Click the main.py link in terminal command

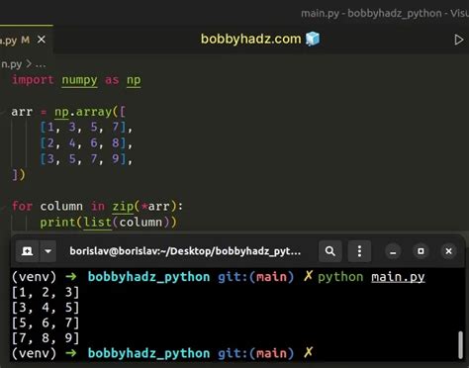coord(398,277)
